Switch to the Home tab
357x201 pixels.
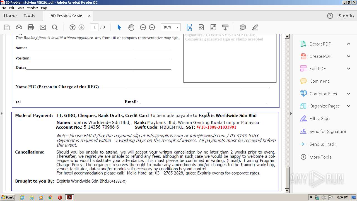click(10, 16)
